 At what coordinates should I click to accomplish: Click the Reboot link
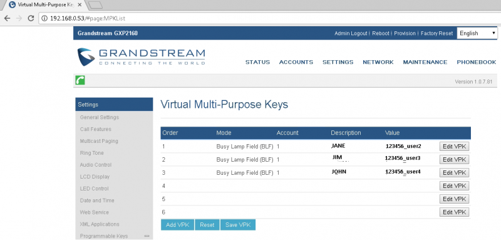381,33
